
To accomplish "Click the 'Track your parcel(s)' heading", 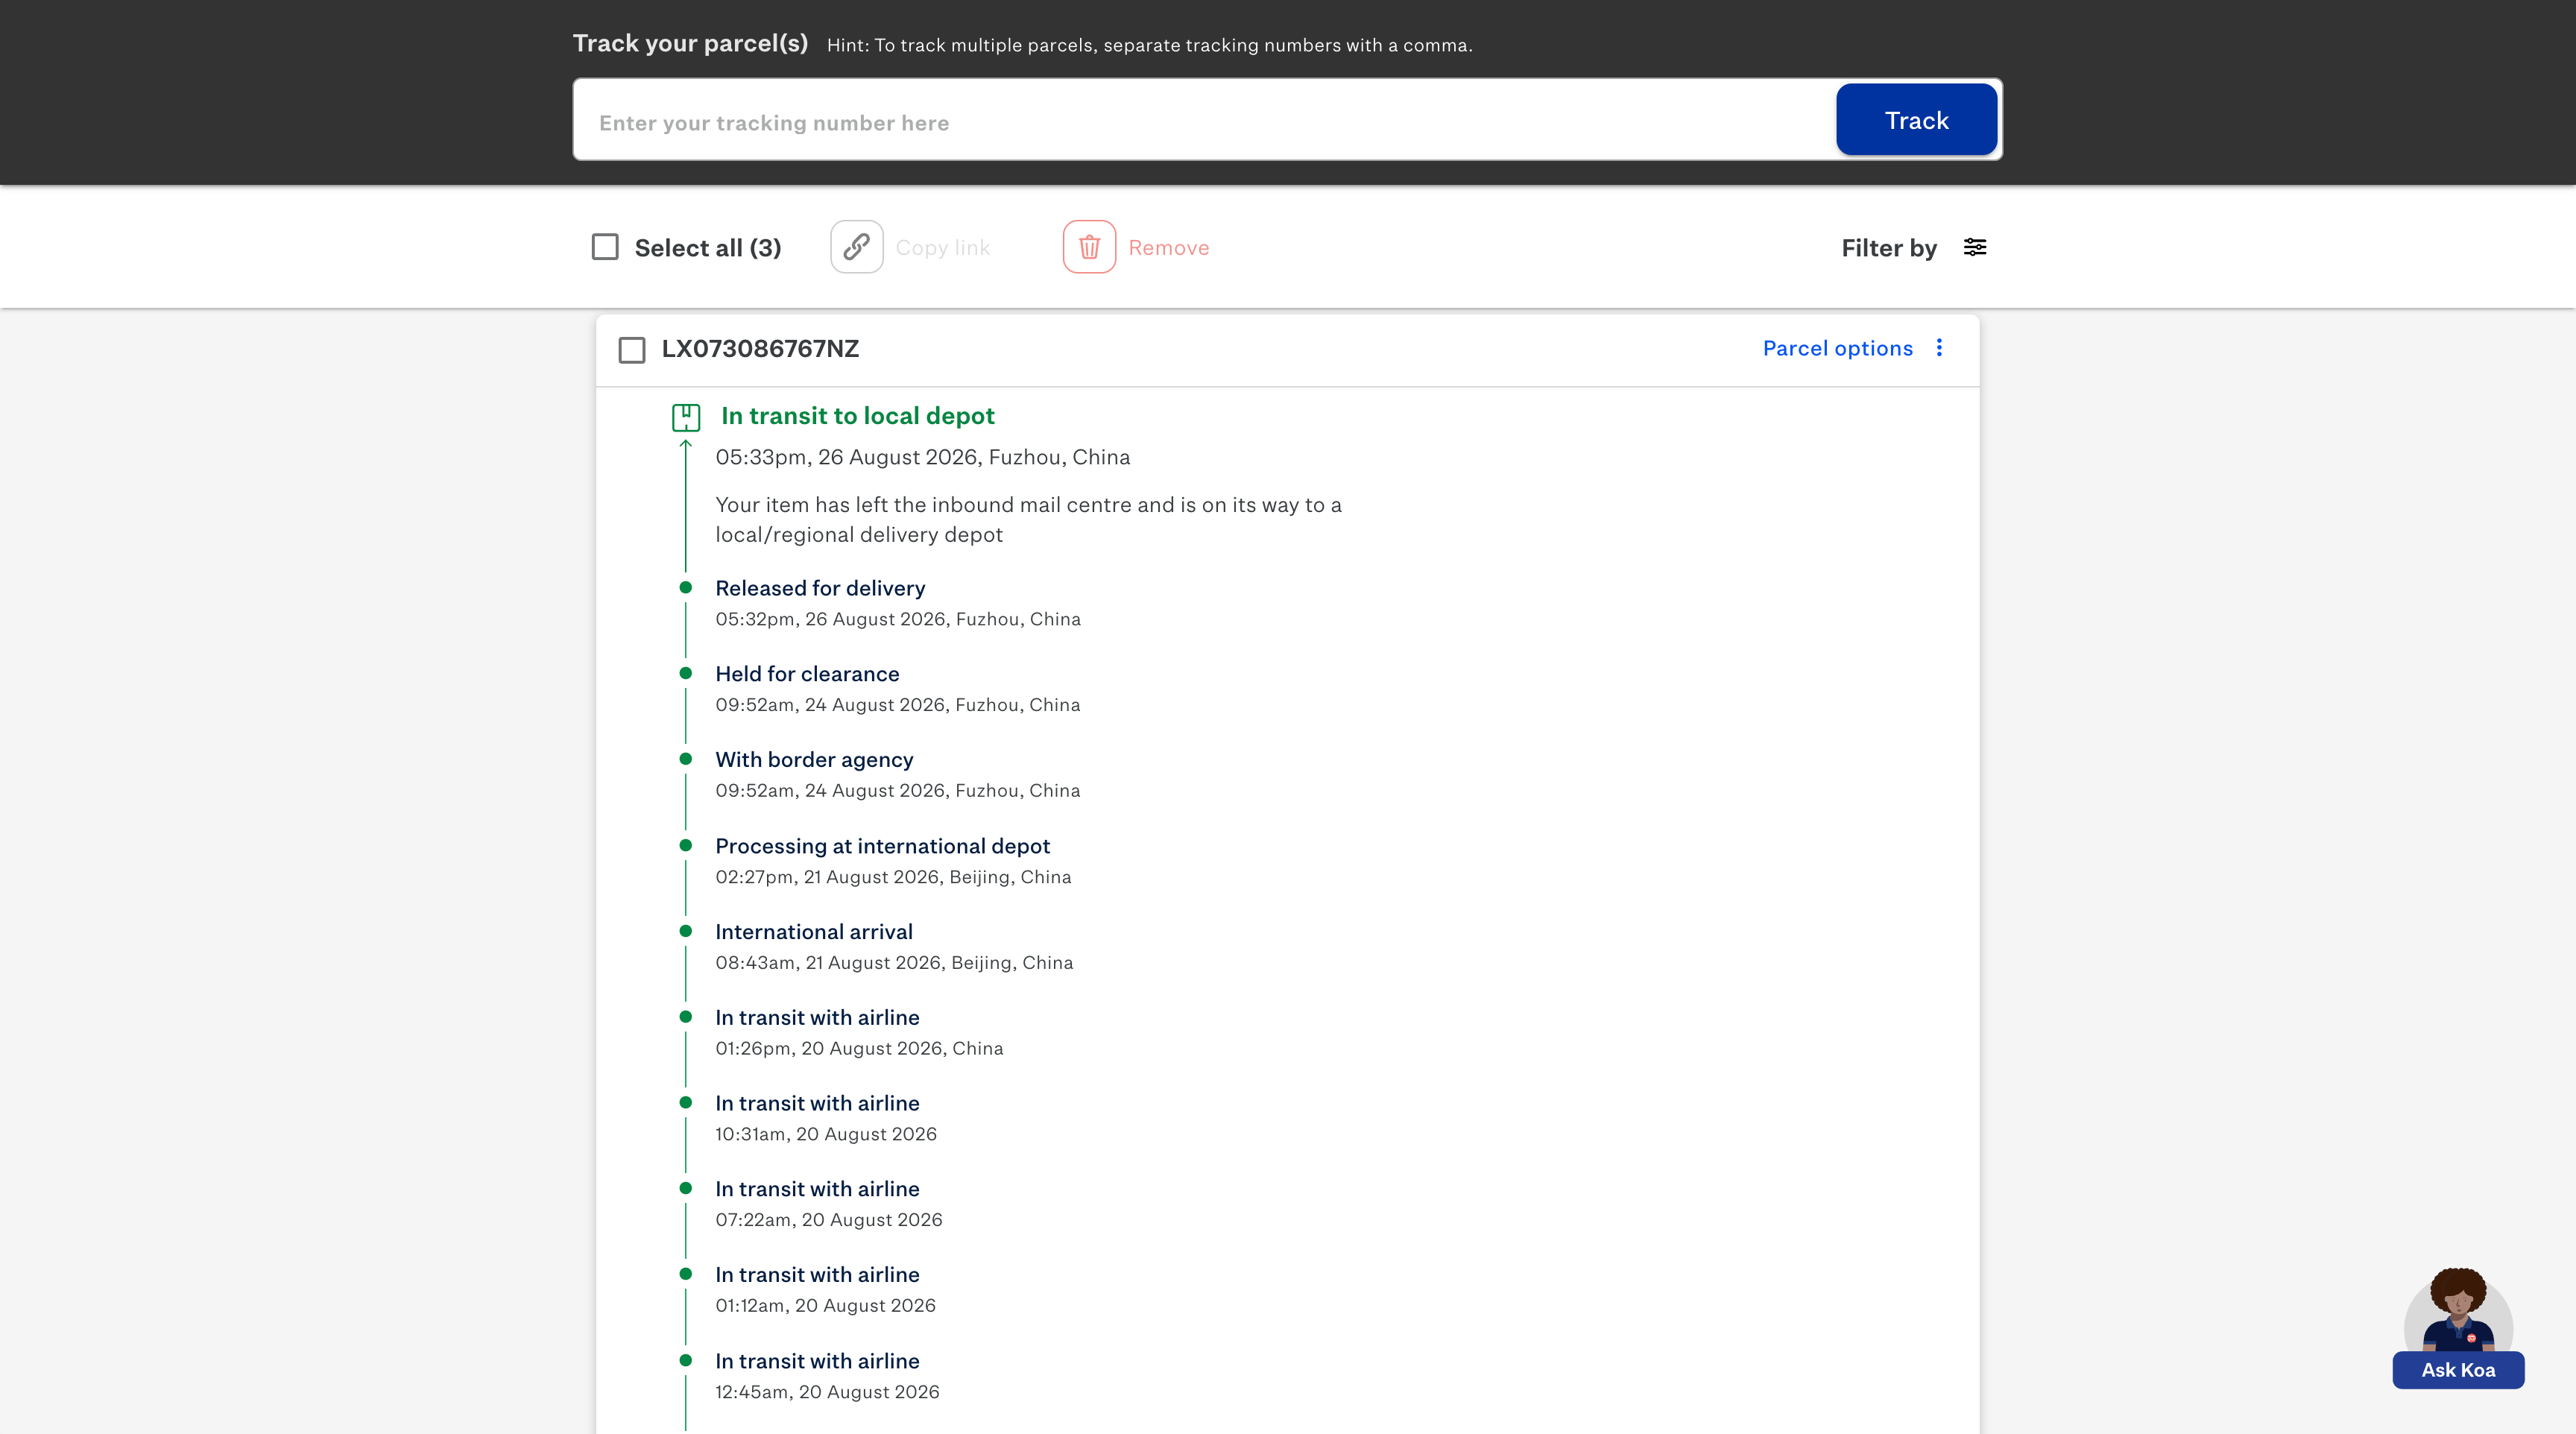I will click(x=690, y=44).
